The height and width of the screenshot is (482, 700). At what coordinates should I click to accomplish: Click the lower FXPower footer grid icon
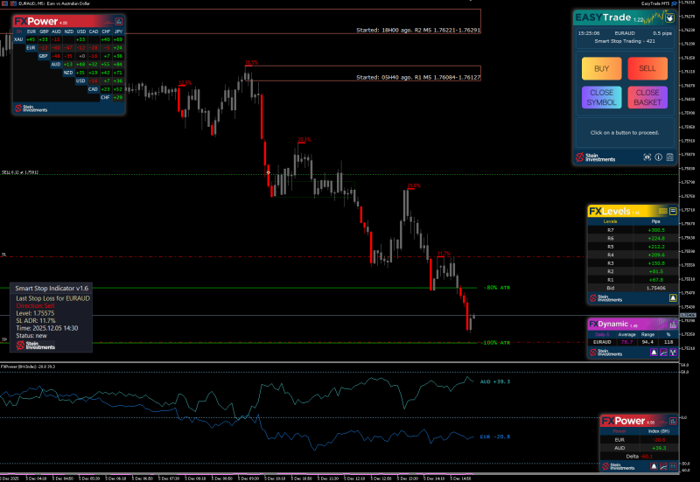(673, 466)
